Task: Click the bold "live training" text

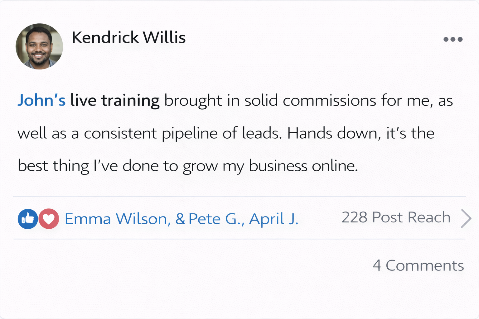Action: [115, 101]
